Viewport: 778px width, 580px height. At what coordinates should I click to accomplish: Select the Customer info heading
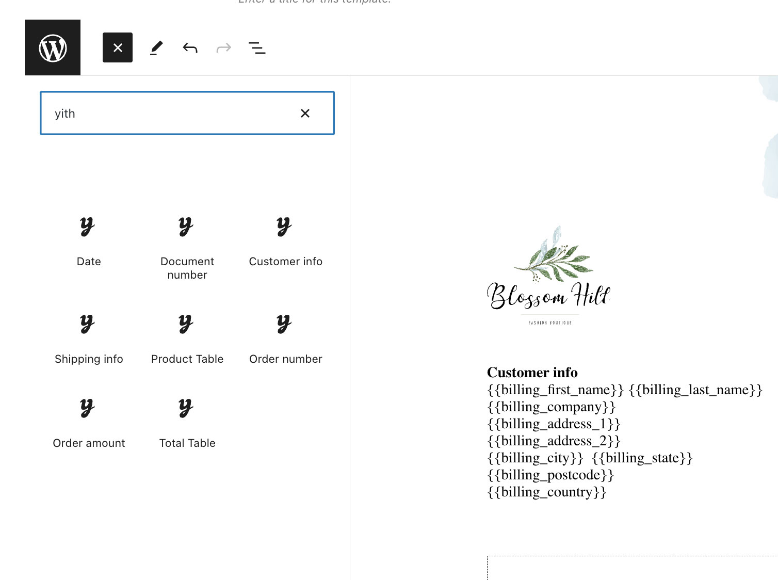pos(532,373)
